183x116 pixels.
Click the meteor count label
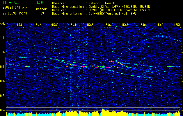41,9
